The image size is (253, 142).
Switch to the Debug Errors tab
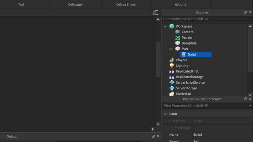[126, 4]
